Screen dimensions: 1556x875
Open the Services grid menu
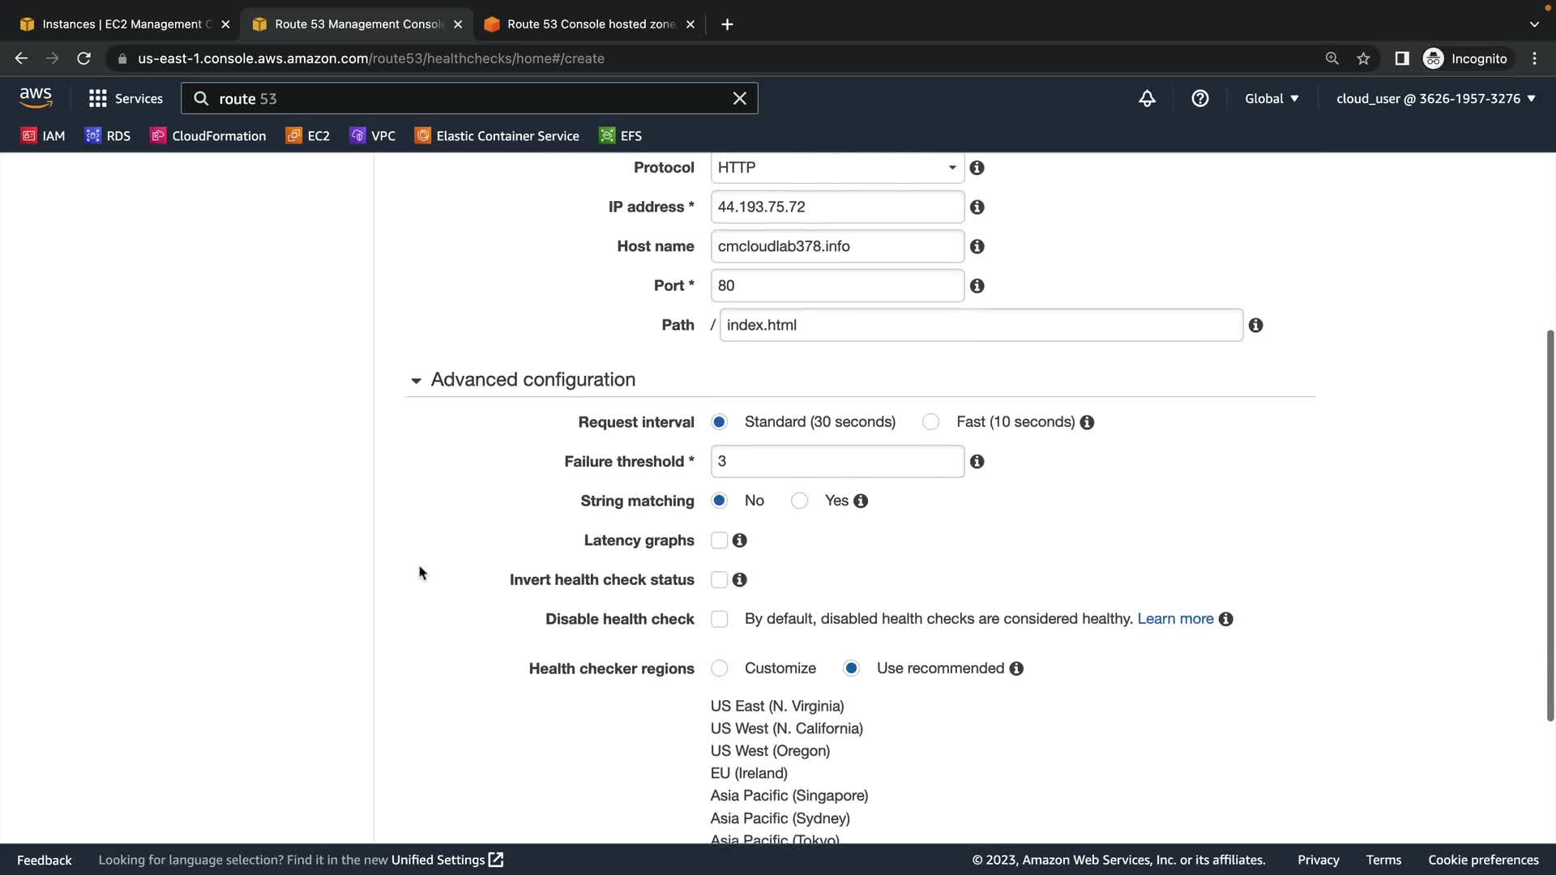point(98,99)
